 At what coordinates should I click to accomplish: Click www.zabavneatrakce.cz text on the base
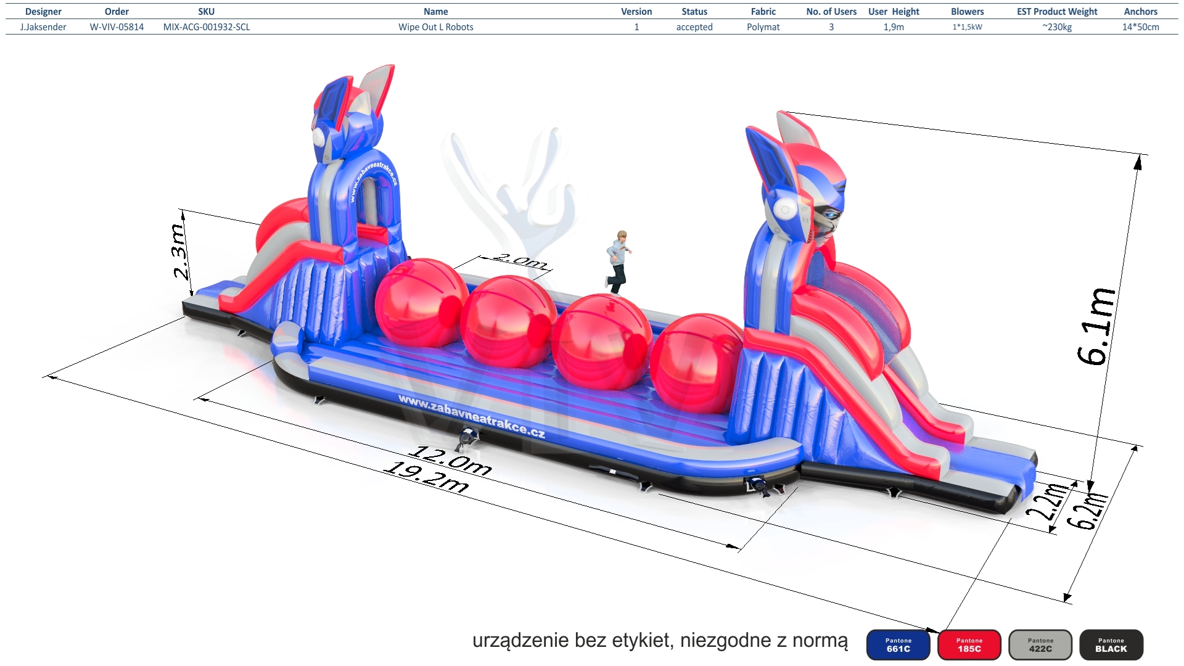point(472,416)
